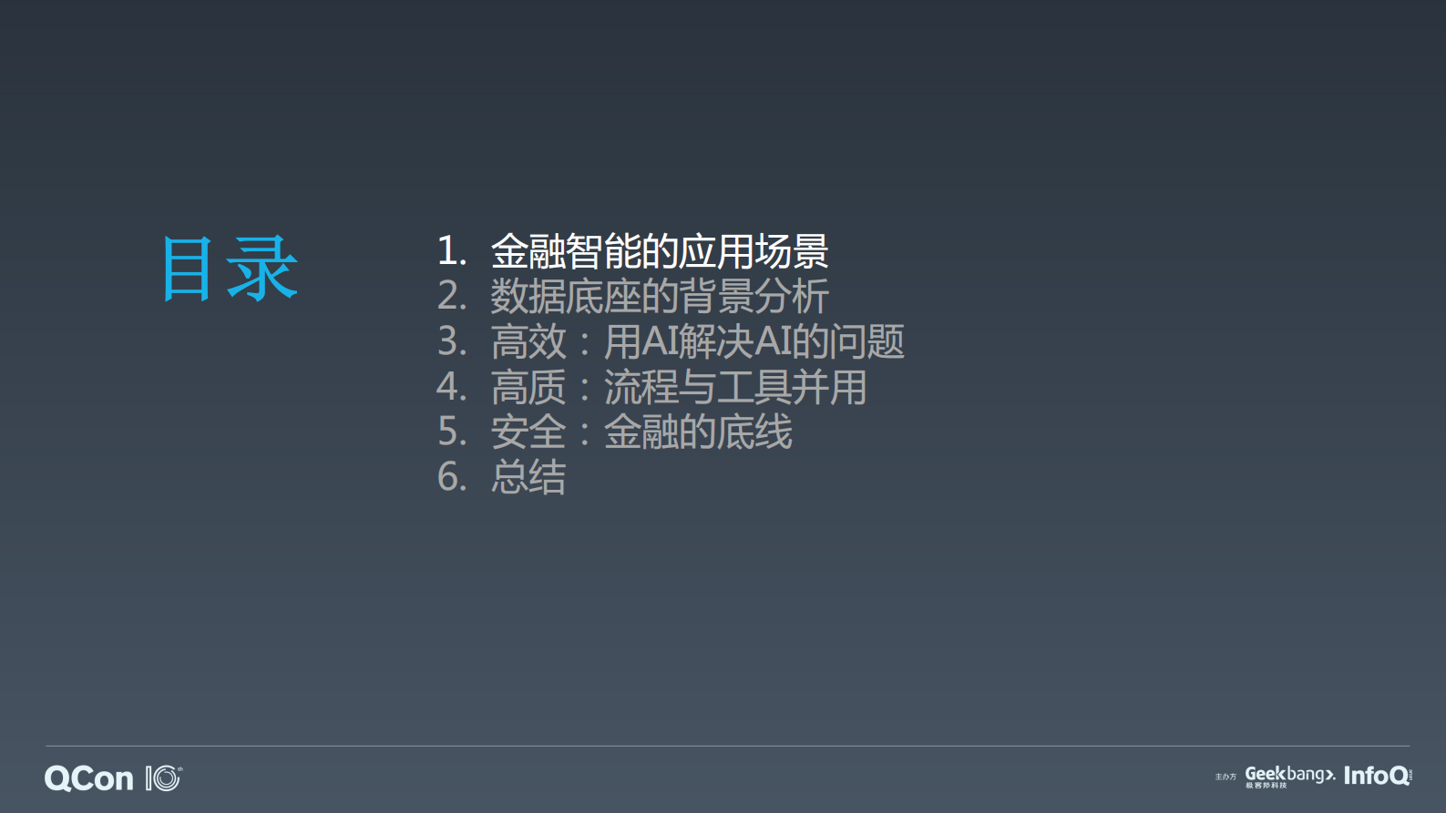Viewport: 1446px width, 813px height.
Task: Select agenda item 总结
Action: 528,477
